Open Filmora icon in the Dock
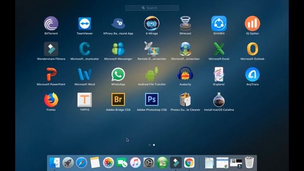This screenshot has width=304, height=171. [x=176, y=162]
